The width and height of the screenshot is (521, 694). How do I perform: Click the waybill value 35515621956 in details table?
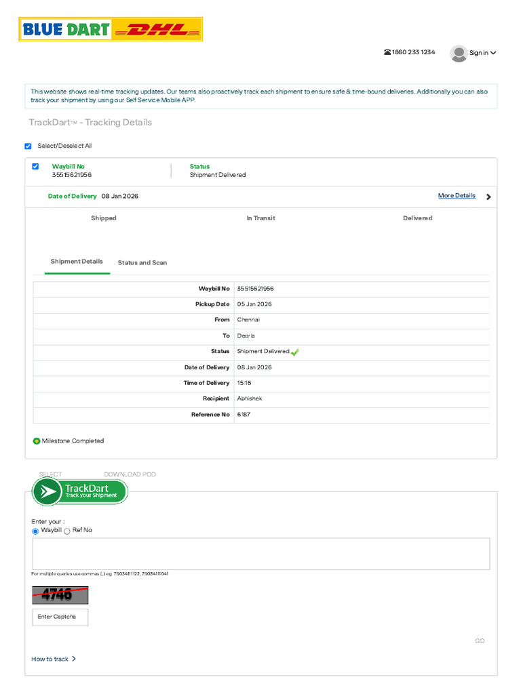click(x=255, y=289)
